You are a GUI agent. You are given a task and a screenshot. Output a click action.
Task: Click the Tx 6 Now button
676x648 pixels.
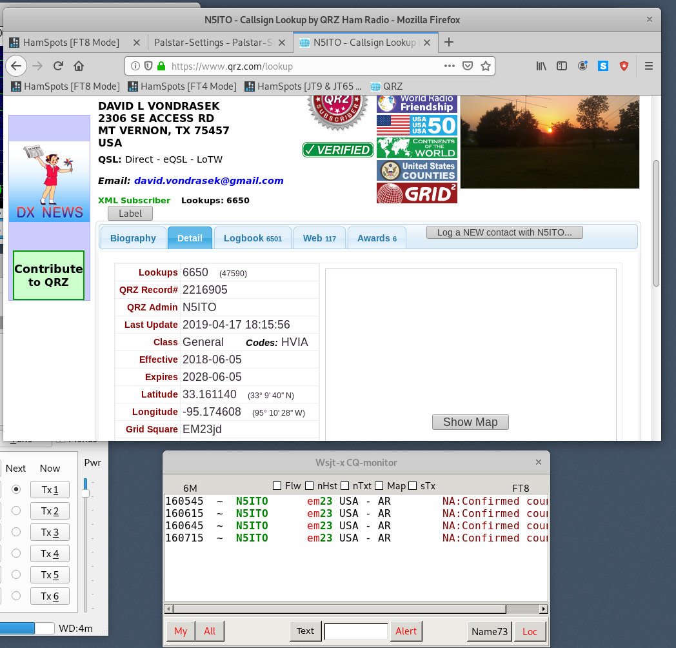click(50, 596)
